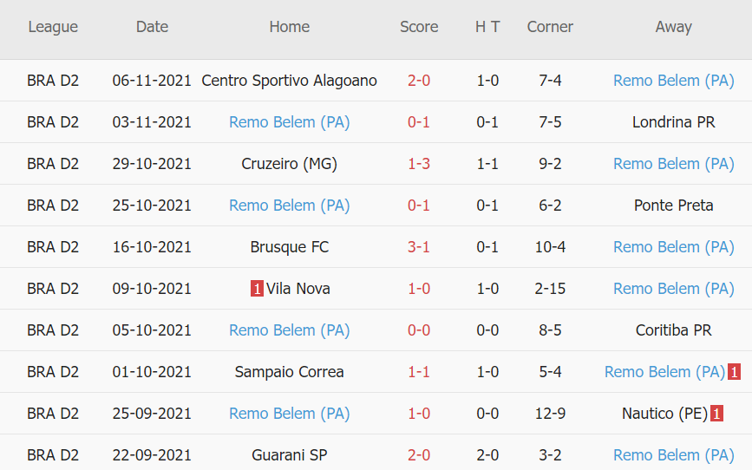Click the red card icon beside Vila Nova

(x=257, y=289)
